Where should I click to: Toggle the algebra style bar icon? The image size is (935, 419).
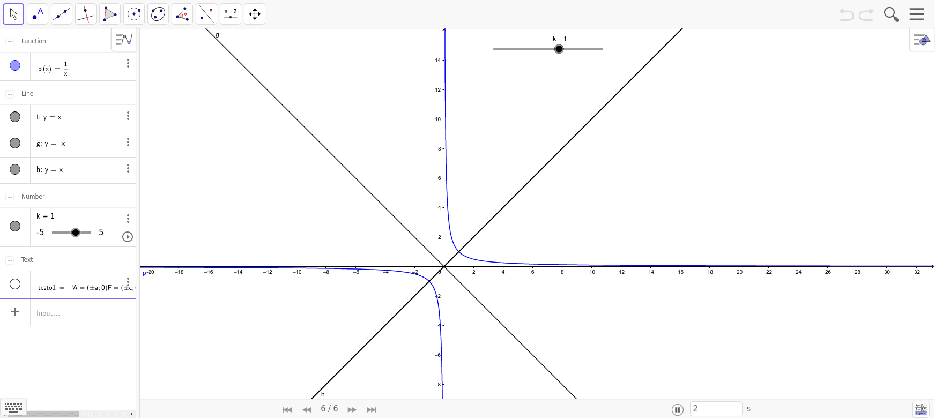tap(124, 40)
